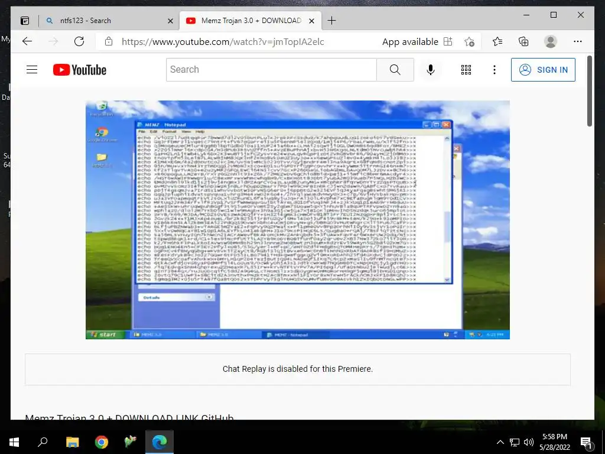
Task: Search with your voice microphone
Action: (x=431, y=70)
